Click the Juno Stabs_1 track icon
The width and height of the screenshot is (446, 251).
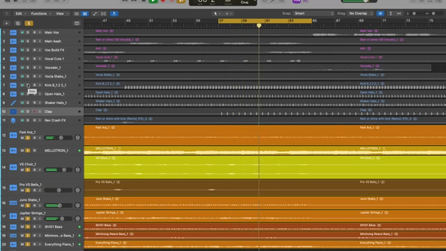[13, 203]
